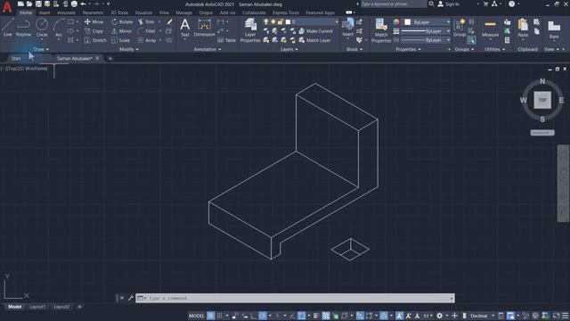This screenshot has height=321, width=570.
Task: Switch to the Layout1 tab
Action: click(x=37, y=307)
